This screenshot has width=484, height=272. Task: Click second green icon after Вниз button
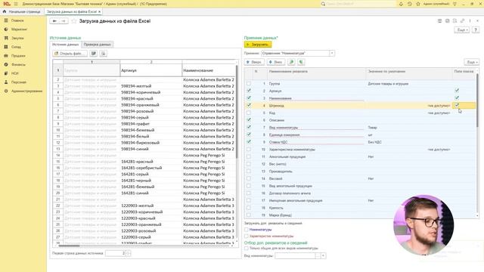[x=301, y=62]
